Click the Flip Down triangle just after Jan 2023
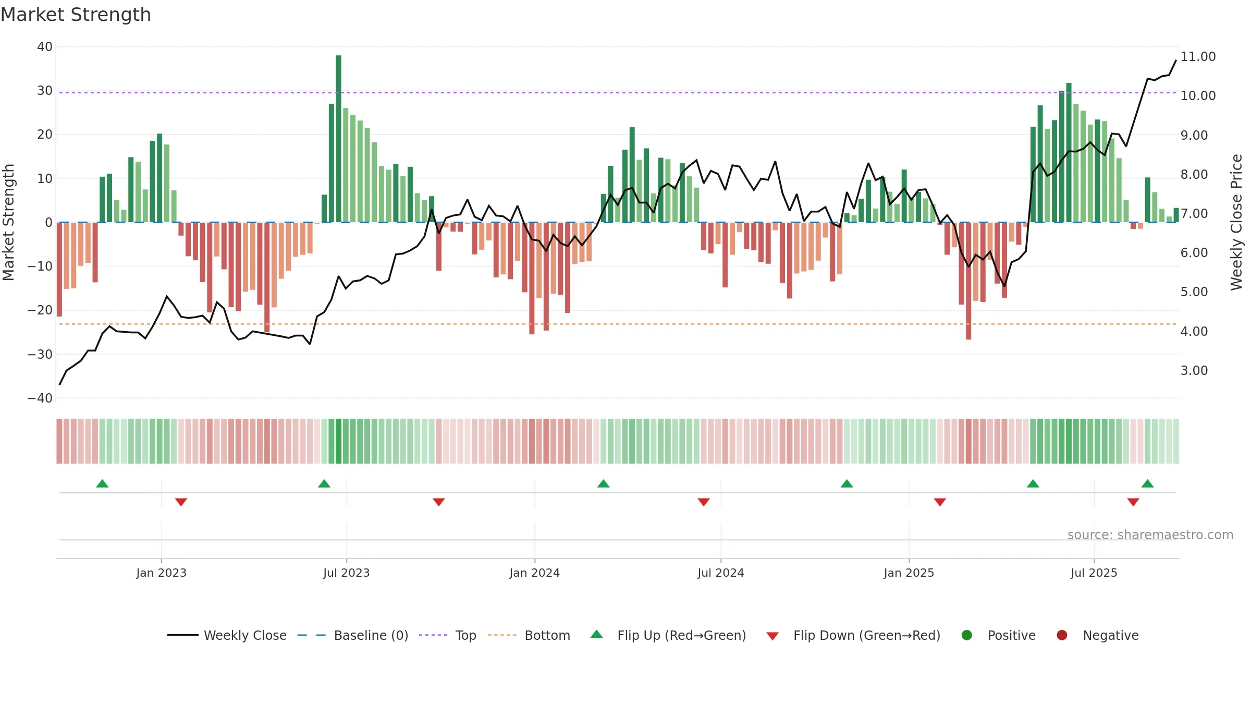Screen dimensions: 1251x704 (x=181, y=502)
